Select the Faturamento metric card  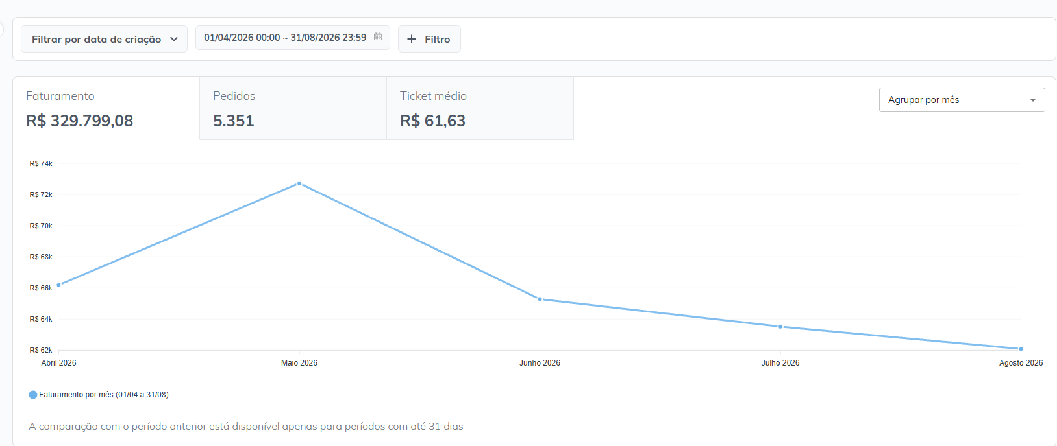pyautogui.click(x=106, y=108)
